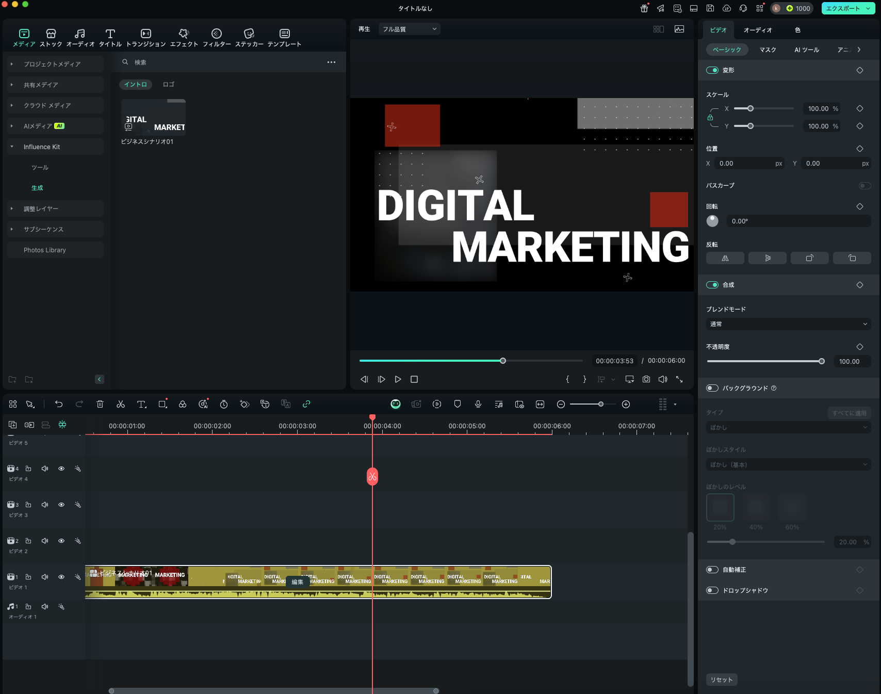
Task: Open the フル品質 playback quality dropdown
Action: click(409, 29)
